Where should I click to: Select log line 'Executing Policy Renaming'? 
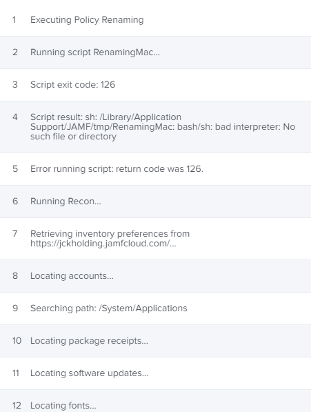coord(87,20)
